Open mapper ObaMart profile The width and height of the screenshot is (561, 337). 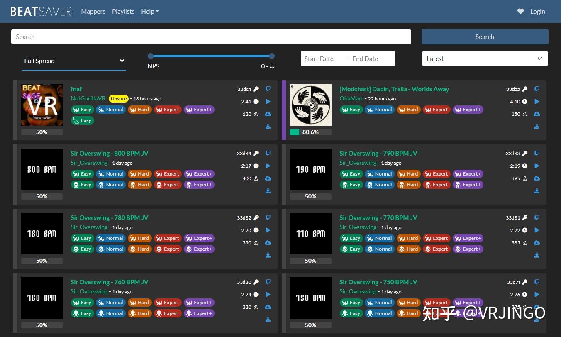point(351,99)
